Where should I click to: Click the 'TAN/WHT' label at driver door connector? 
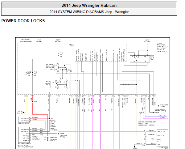tap(151, 134)
